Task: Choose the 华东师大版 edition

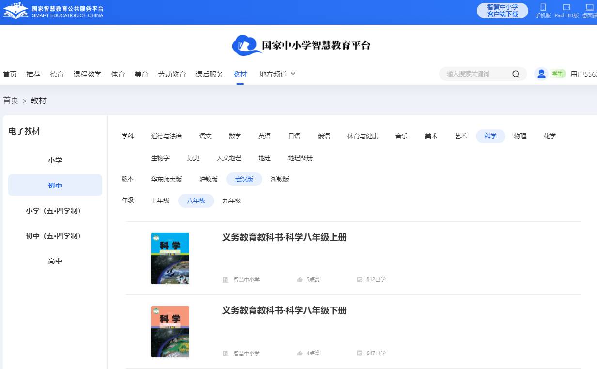Action: (166, 179)
